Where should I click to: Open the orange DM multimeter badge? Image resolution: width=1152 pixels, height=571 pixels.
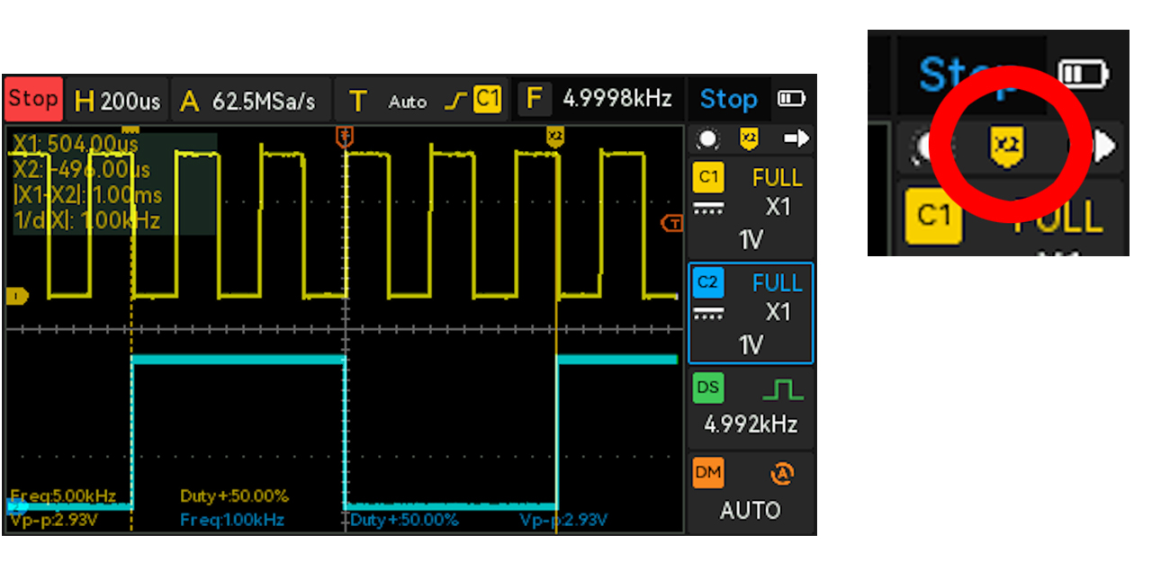pos(708,473)
